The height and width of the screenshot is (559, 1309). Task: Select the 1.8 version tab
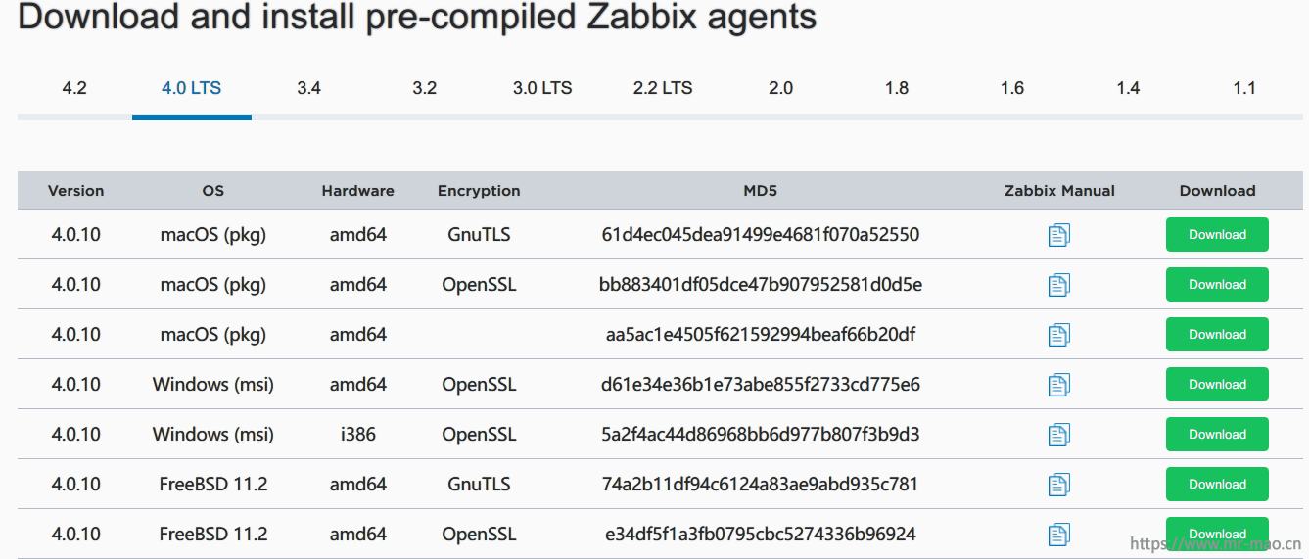click(896, 88)
